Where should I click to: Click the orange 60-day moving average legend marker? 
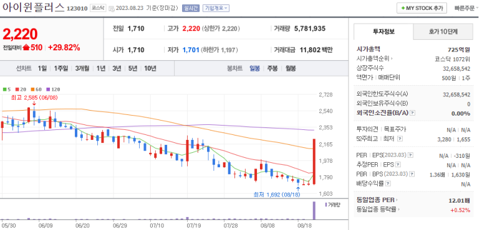coord(32,90)
